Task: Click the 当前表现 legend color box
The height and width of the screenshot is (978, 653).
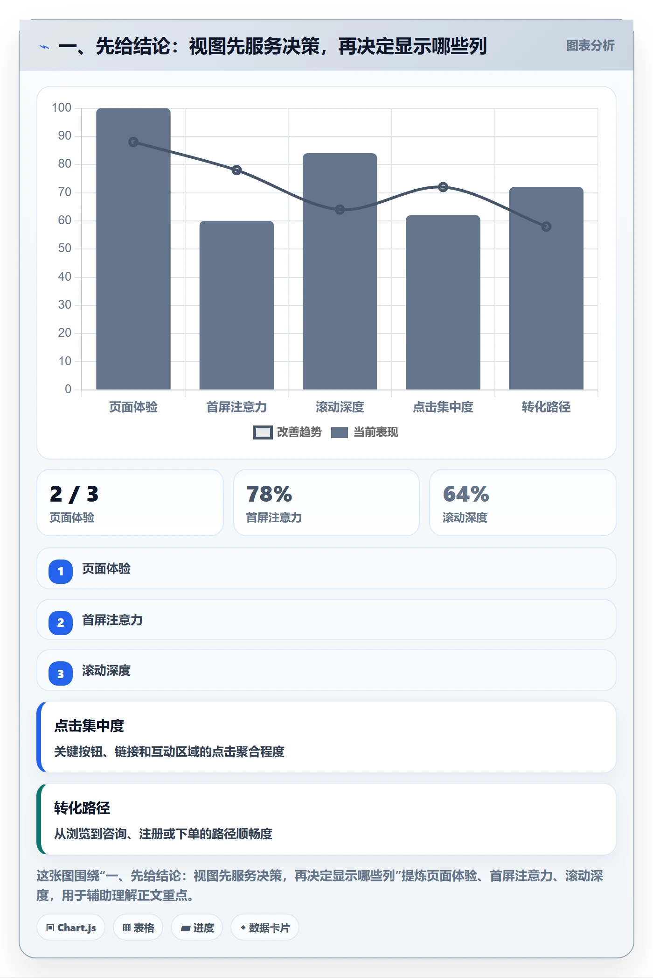Action: (340, 432)
